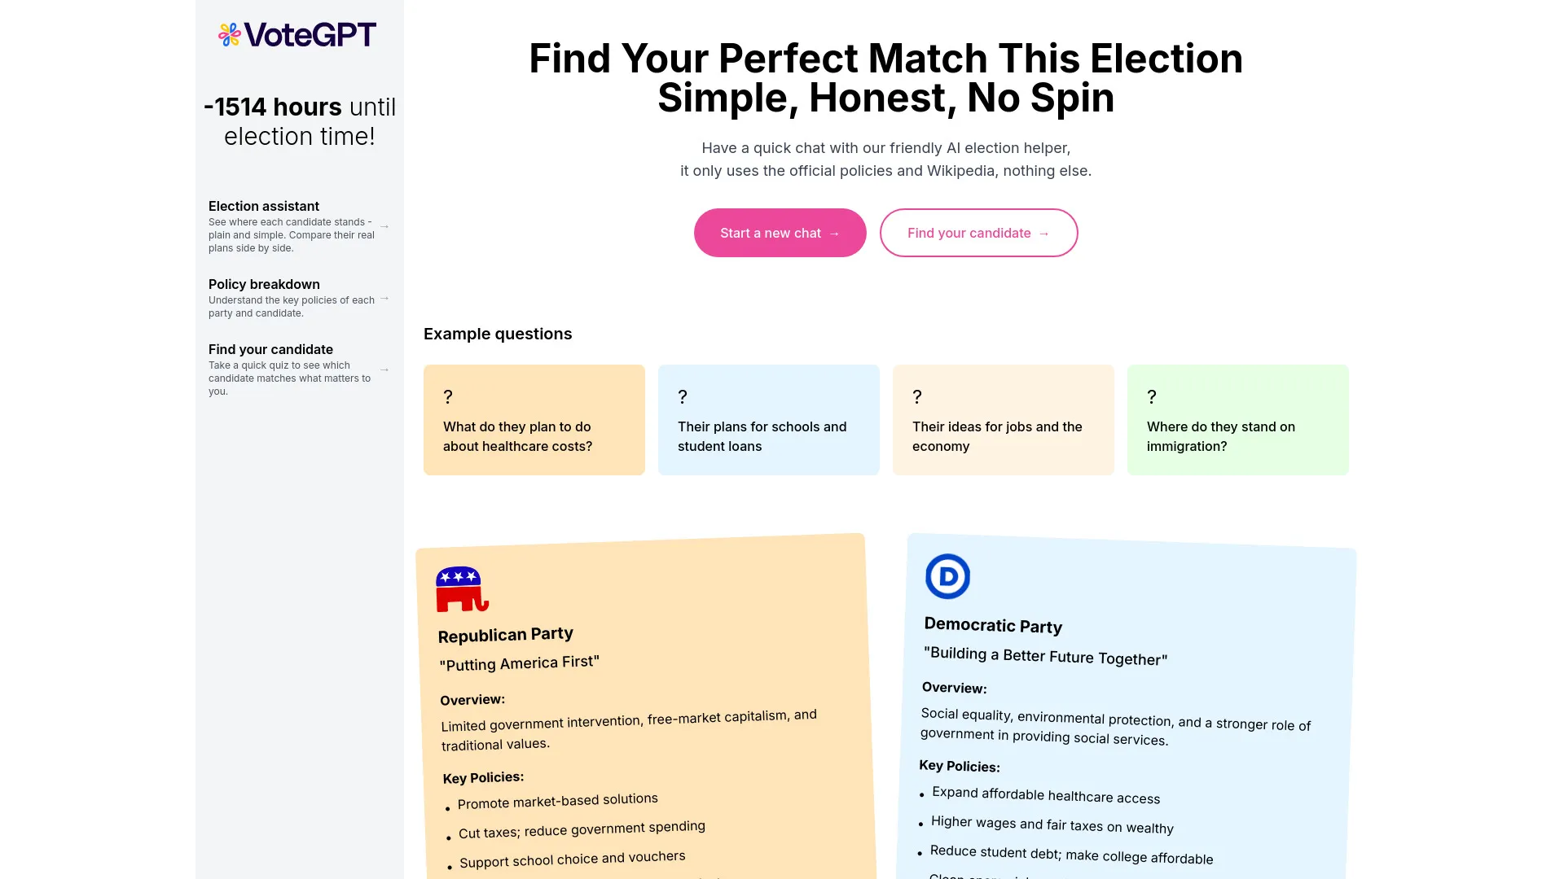Select the healthcare costs example question

tap(534, 419)
